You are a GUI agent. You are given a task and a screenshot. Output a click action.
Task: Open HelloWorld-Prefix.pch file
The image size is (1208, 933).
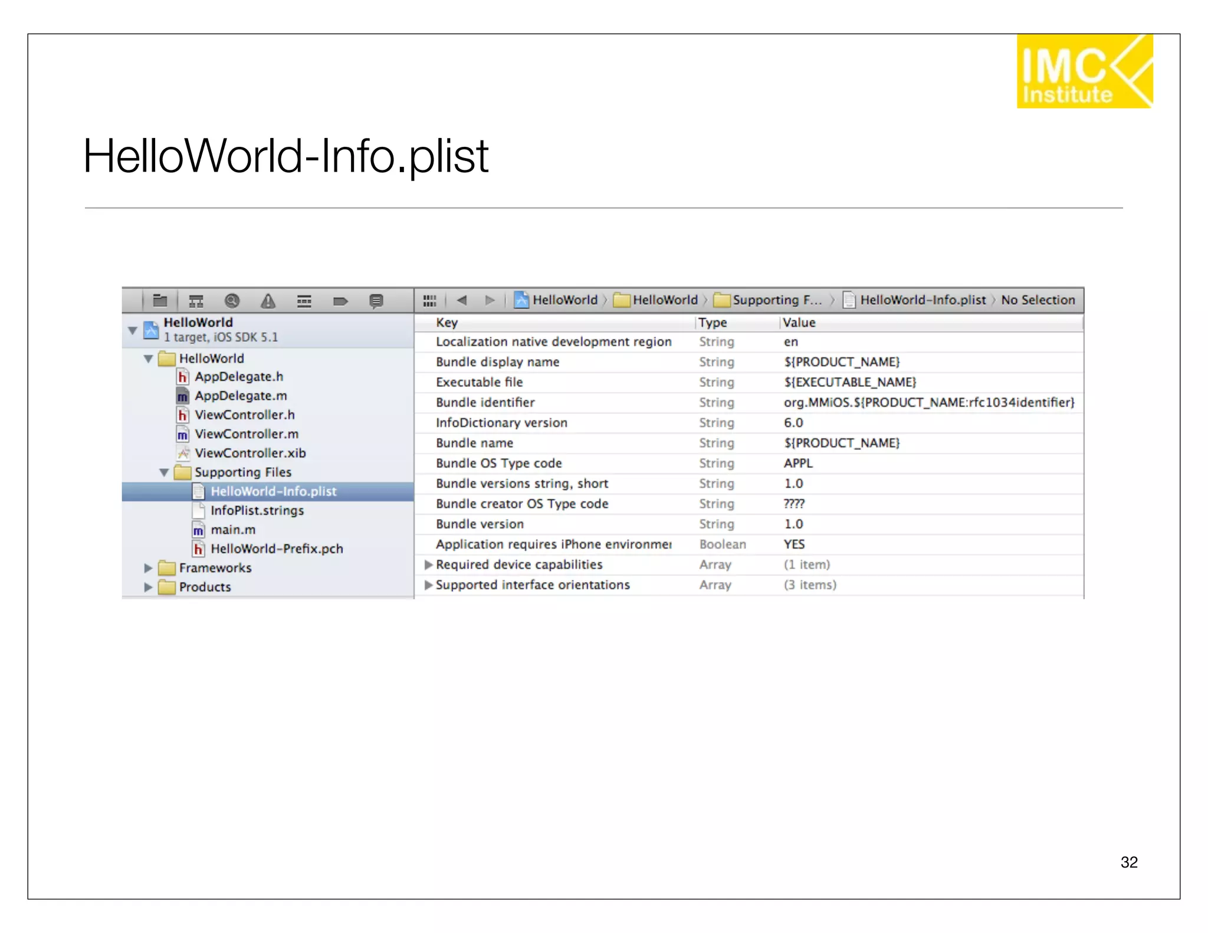coord(268,549)
